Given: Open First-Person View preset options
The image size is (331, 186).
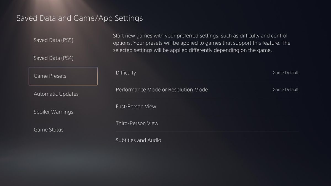Looking at the screenshot, I should [207, 106].
